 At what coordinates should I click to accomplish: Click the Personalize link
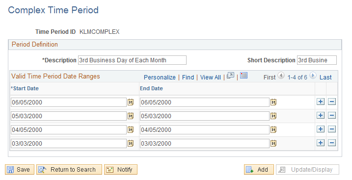(x=160, y=77)
